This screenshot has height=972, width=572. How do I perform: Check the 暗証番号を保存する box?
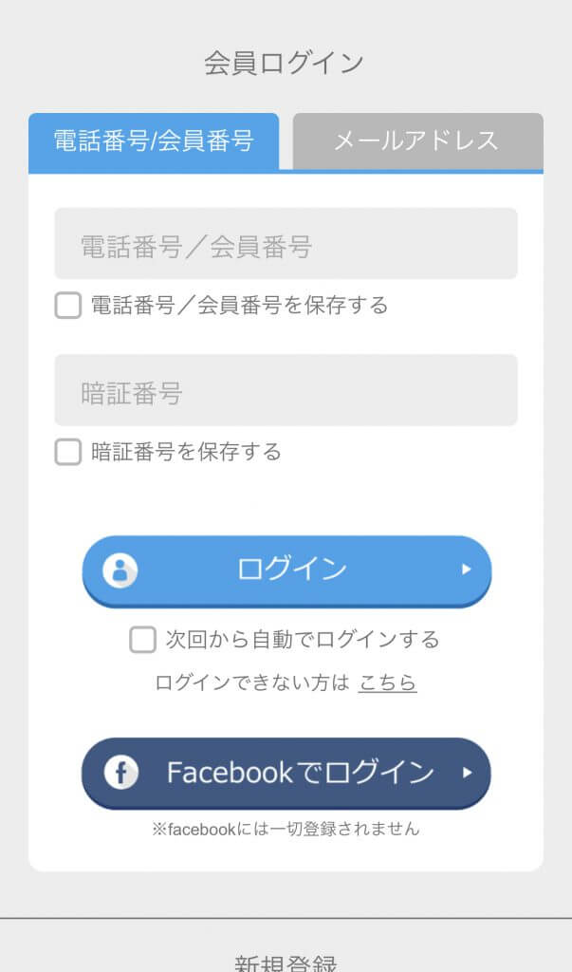[68, 452]
